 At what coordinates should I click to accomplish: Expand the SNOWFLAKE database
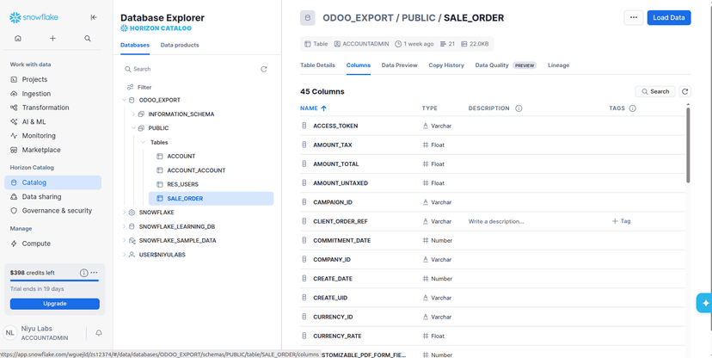(124, 213)
